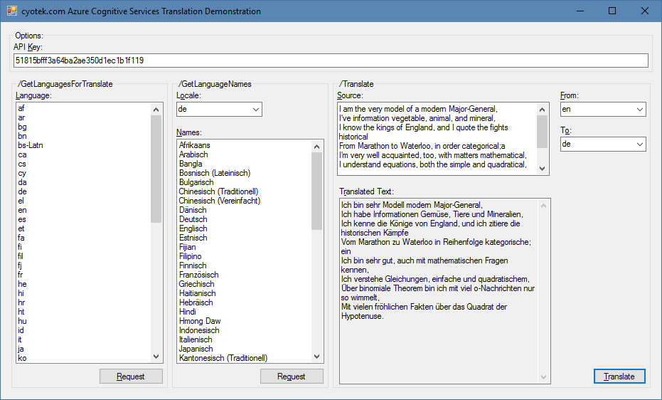Viewport: 662px width, 400px height.
Task: Click up arrow of Source text scrollbar
Action: point(543,110)
